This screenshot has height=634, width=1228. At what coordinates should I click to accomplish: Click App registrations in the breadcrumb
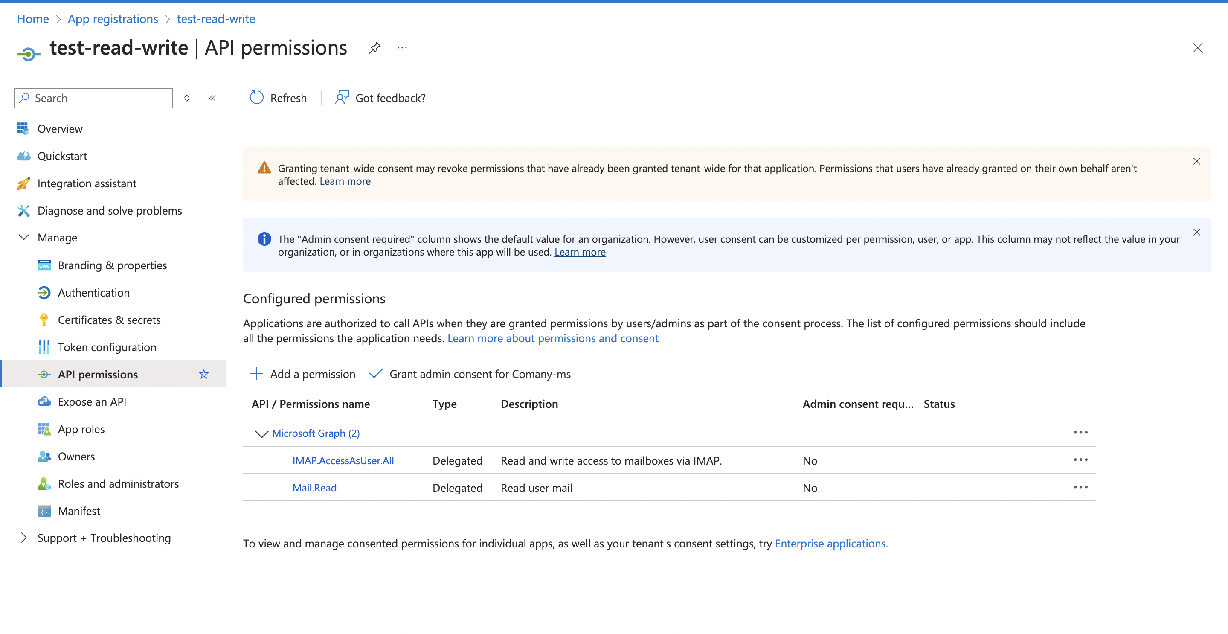click(x=113, y=19)
